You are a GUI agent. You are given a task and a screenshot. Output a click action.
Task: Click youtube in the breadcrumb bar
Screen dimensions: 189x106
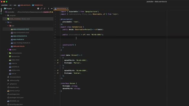[4, 5]
